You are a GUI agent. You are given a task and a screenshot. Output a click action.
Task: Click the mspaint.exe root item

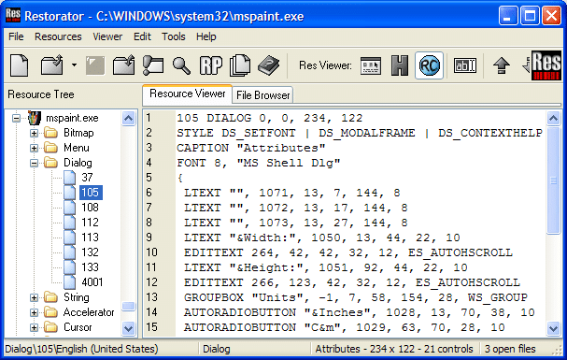[72, 118]
